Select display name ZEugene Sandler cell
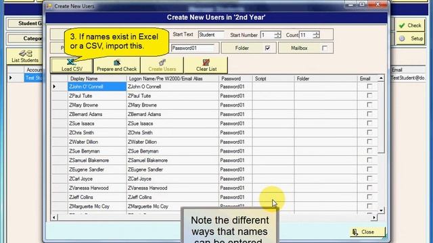Image resolution: width=433 pixels, height=243 pixels. [x=97, y=169]
